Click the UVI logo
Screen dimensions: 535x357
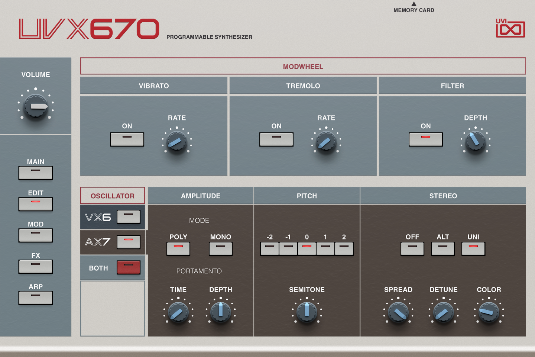click(x=511, y=28)
